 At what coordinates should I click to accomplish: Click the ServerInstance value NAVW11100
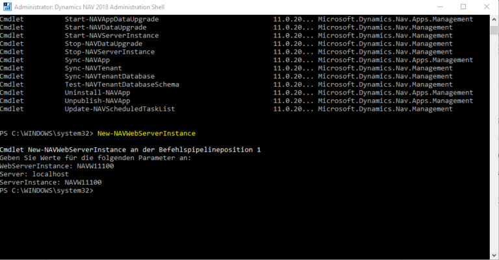[x=83, y=182]
